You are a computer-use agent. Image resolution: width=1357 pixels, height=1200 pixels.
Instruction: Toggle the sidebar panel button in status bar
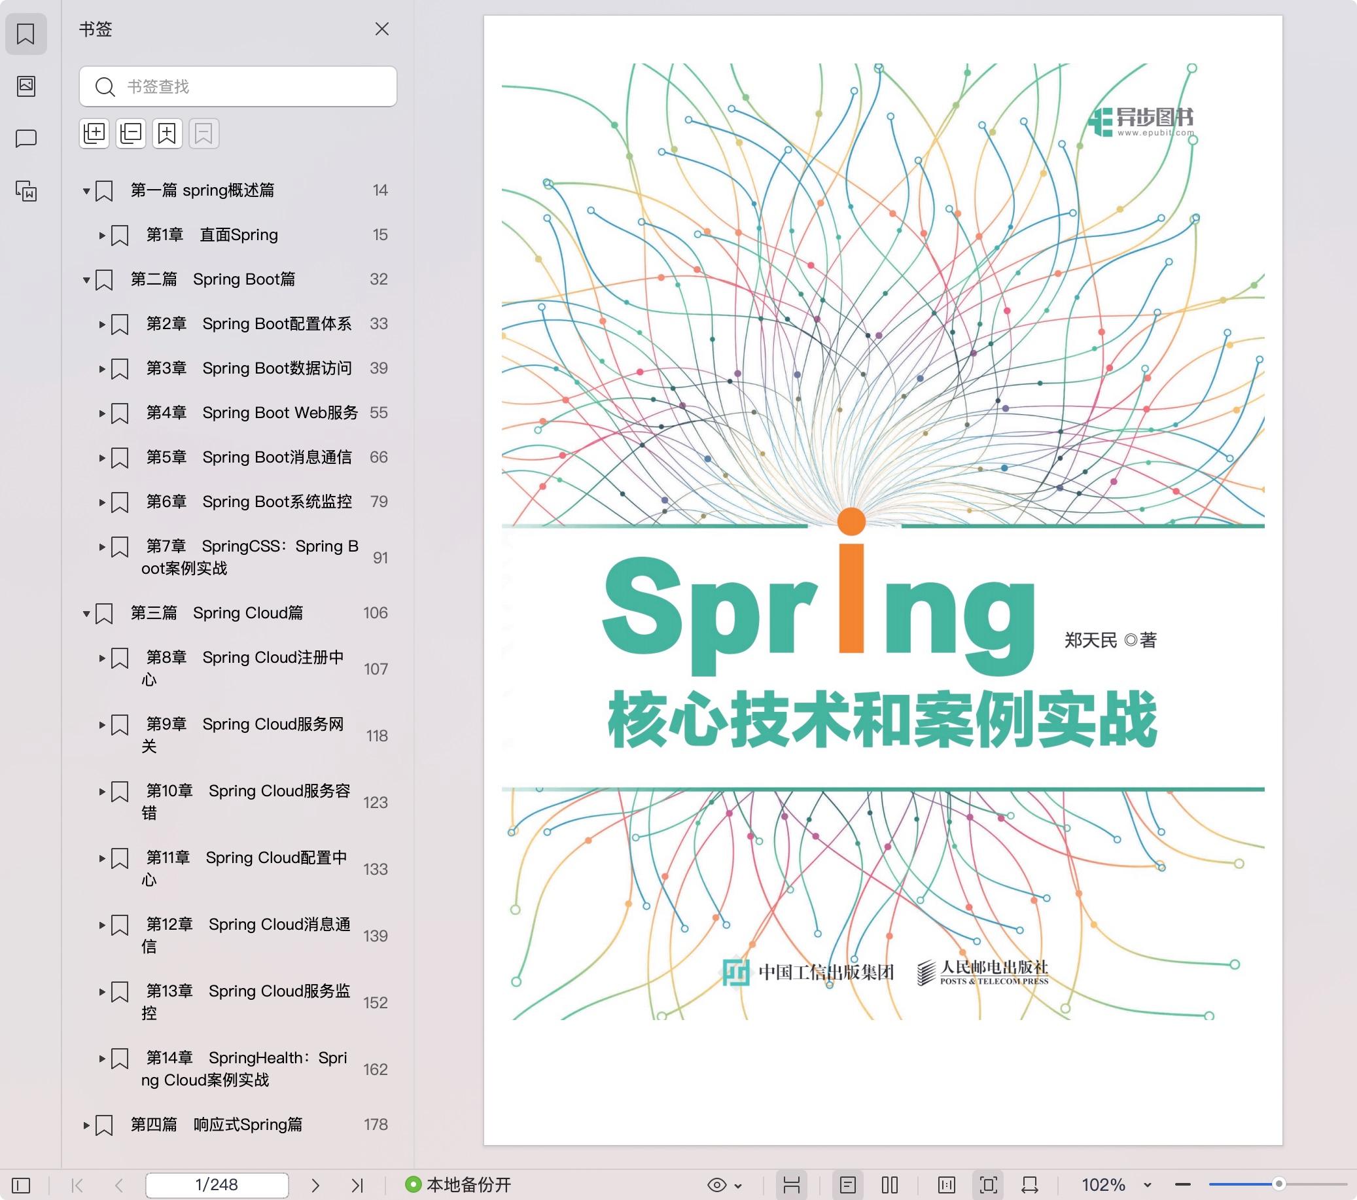(x=21, y=1185)
